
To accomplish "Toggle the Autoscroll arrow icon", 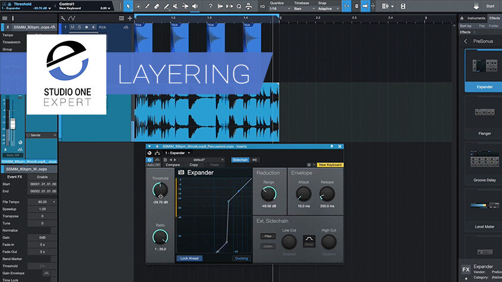I will pyautogui.click(x=365, y=6).
